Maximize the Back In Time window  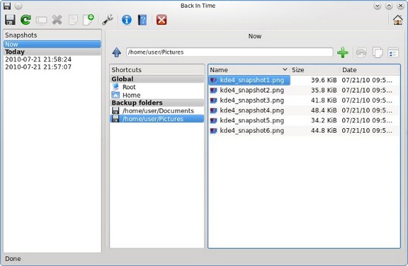(389, 6)
